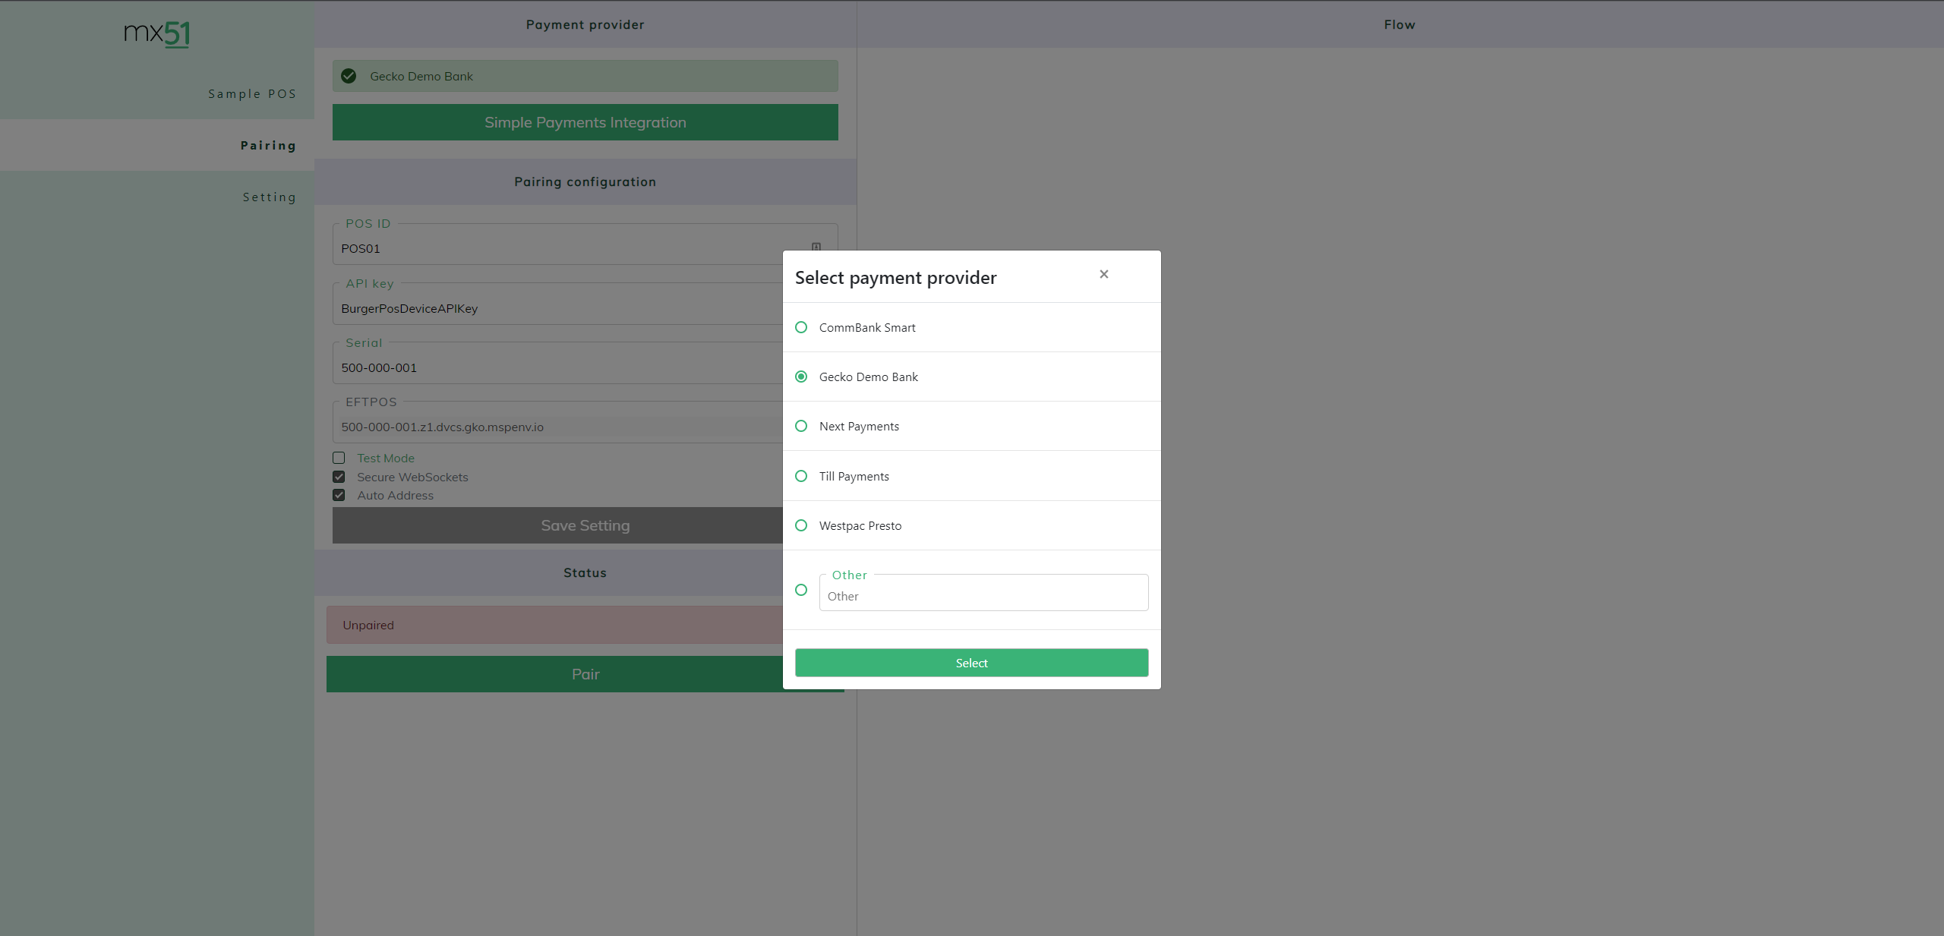This screenshot has width=1944, height=936.
Task: Enable the Test Mode checkbox
Action: (x=339, y=458)
